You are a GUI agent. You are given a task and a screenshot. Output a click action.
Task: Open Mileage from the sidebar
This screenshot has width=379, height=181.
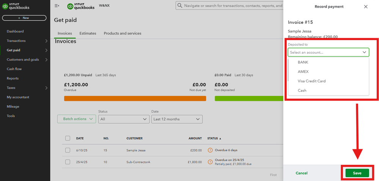coord(13,107)
